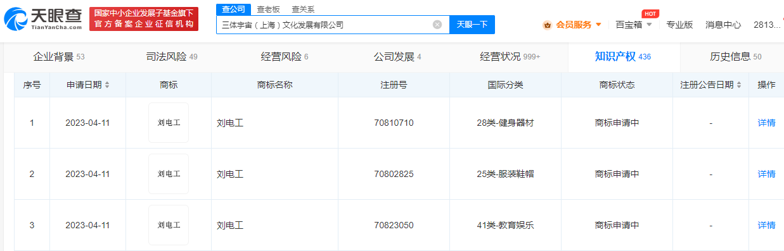The height and width of the screenshot is (251, 784).
Task: Clear the search box with the X icon
Action: tap(437, 25)
